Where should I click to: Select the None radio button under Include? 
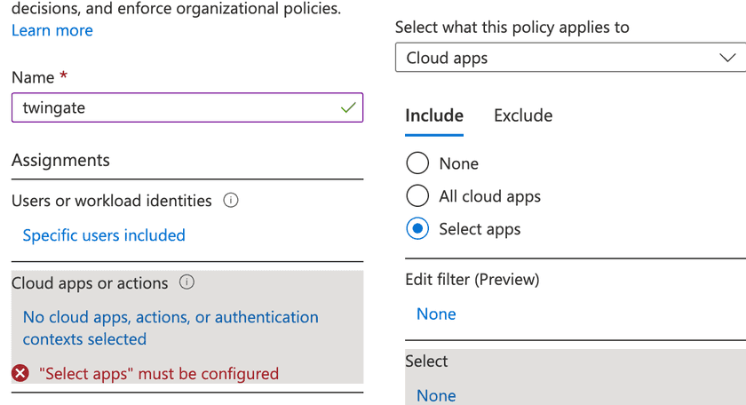click(x=417, y=163)
